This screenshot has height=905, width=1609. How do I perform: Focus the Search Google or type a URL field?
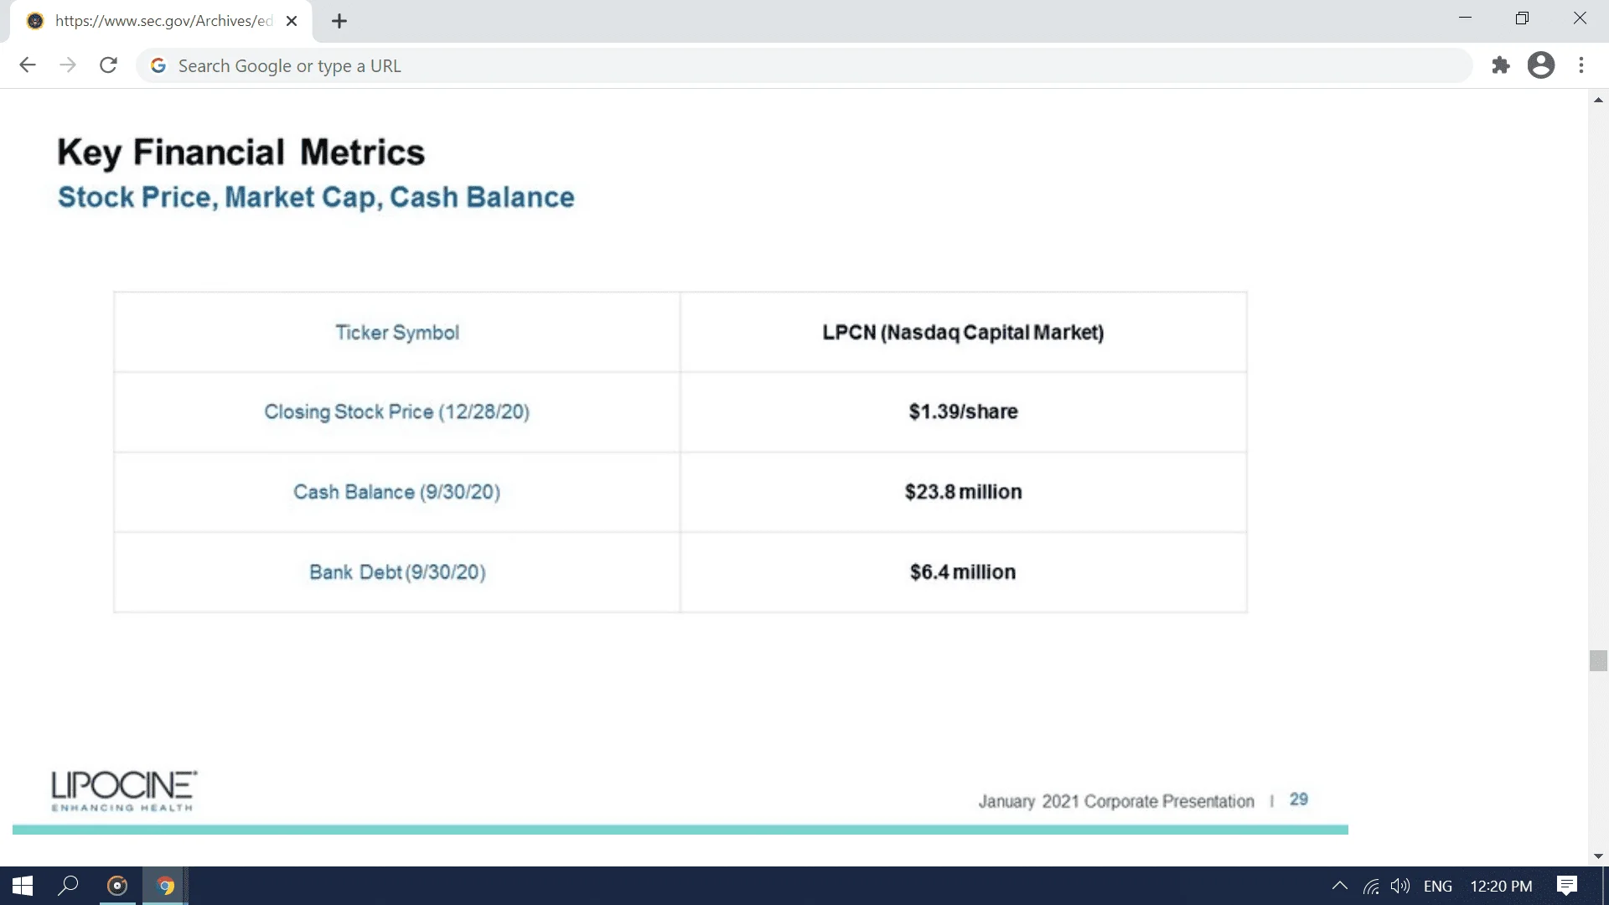tap(804, 65)
